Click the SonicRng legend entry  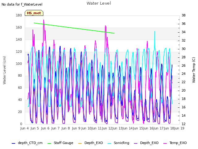point(118,143)
